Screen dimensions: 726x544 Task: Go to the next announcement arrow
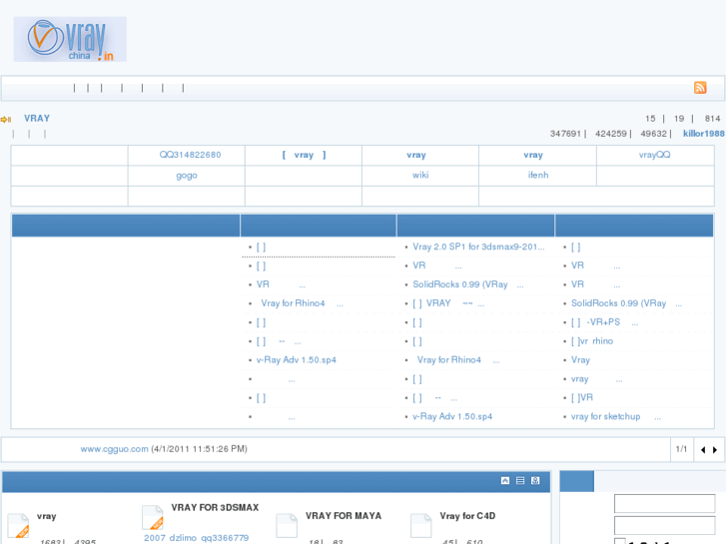[715, 449]
